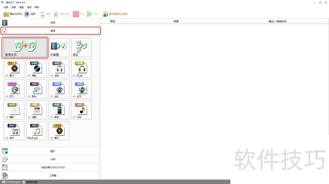The width and height of the screenshot is (329, 184).
Task: Click the download official version link
Action: point(115,14)
